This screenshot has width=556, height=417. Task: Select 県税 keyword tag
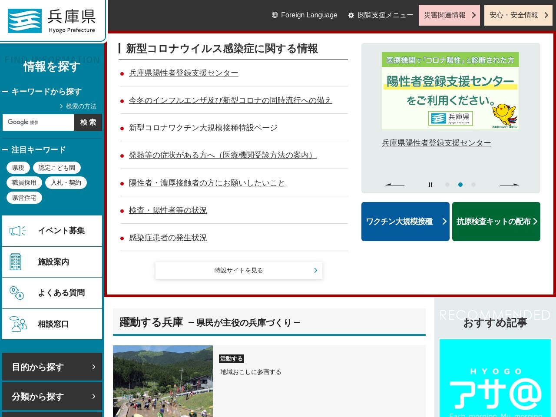coord(18,168)
